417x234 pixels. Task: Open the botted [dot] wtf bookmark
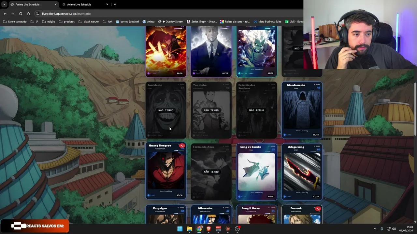point(127,22)
